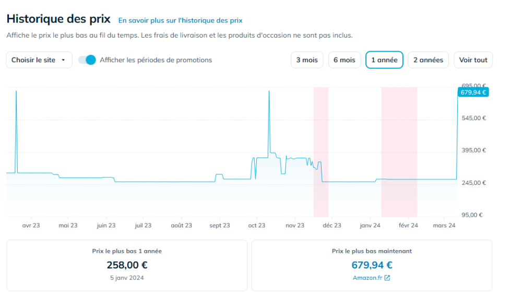The image size is (522, 305).
Task: Select the 3 mois time range
Action: pos(307,60)
